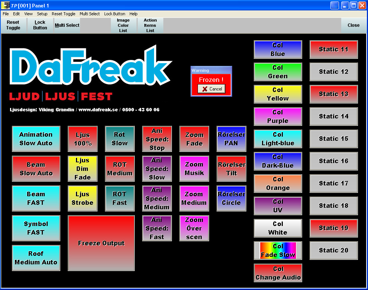Activate Rörelser PAN

pos(231,139)
